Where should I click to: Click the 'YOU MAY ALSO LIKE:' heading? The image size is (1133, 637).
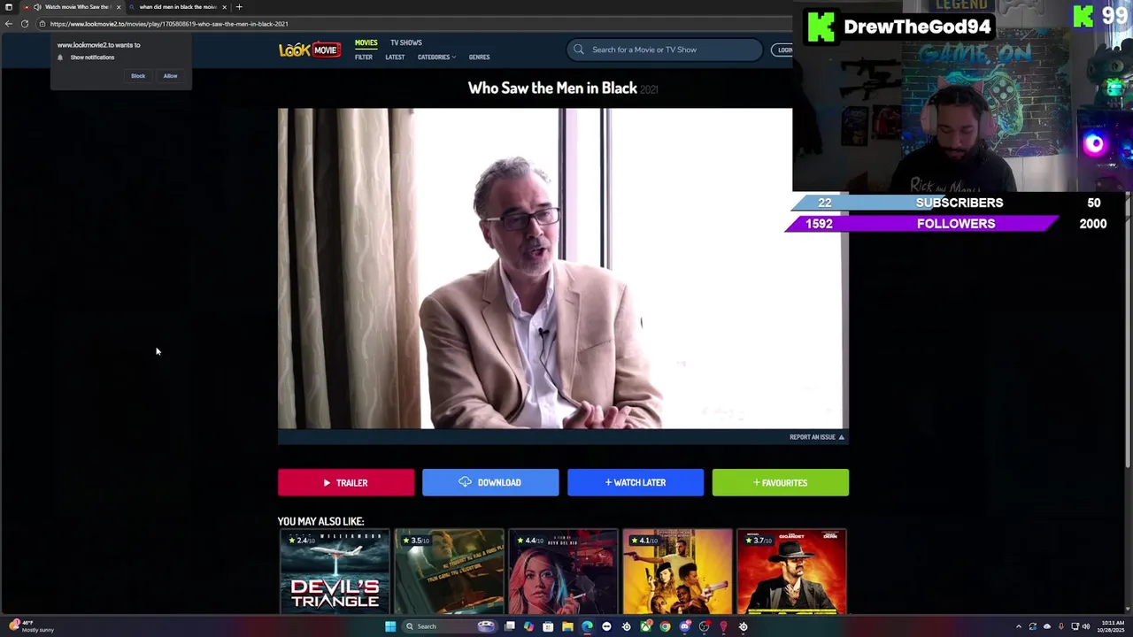pyautogui.click(x=320, y=521)
